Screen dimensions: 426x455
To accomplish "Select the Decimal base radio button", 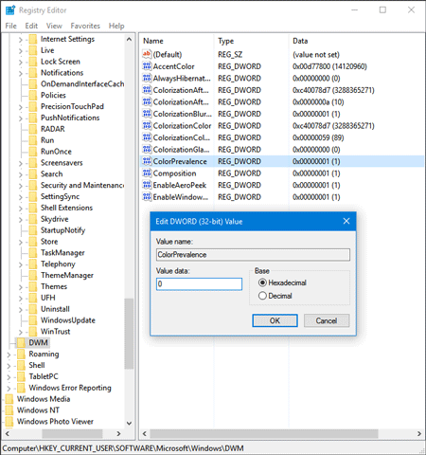I will (262, 296).
